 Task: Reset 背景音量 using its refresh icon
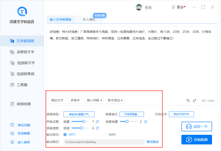pyautogui.click(x=145, y=122)
